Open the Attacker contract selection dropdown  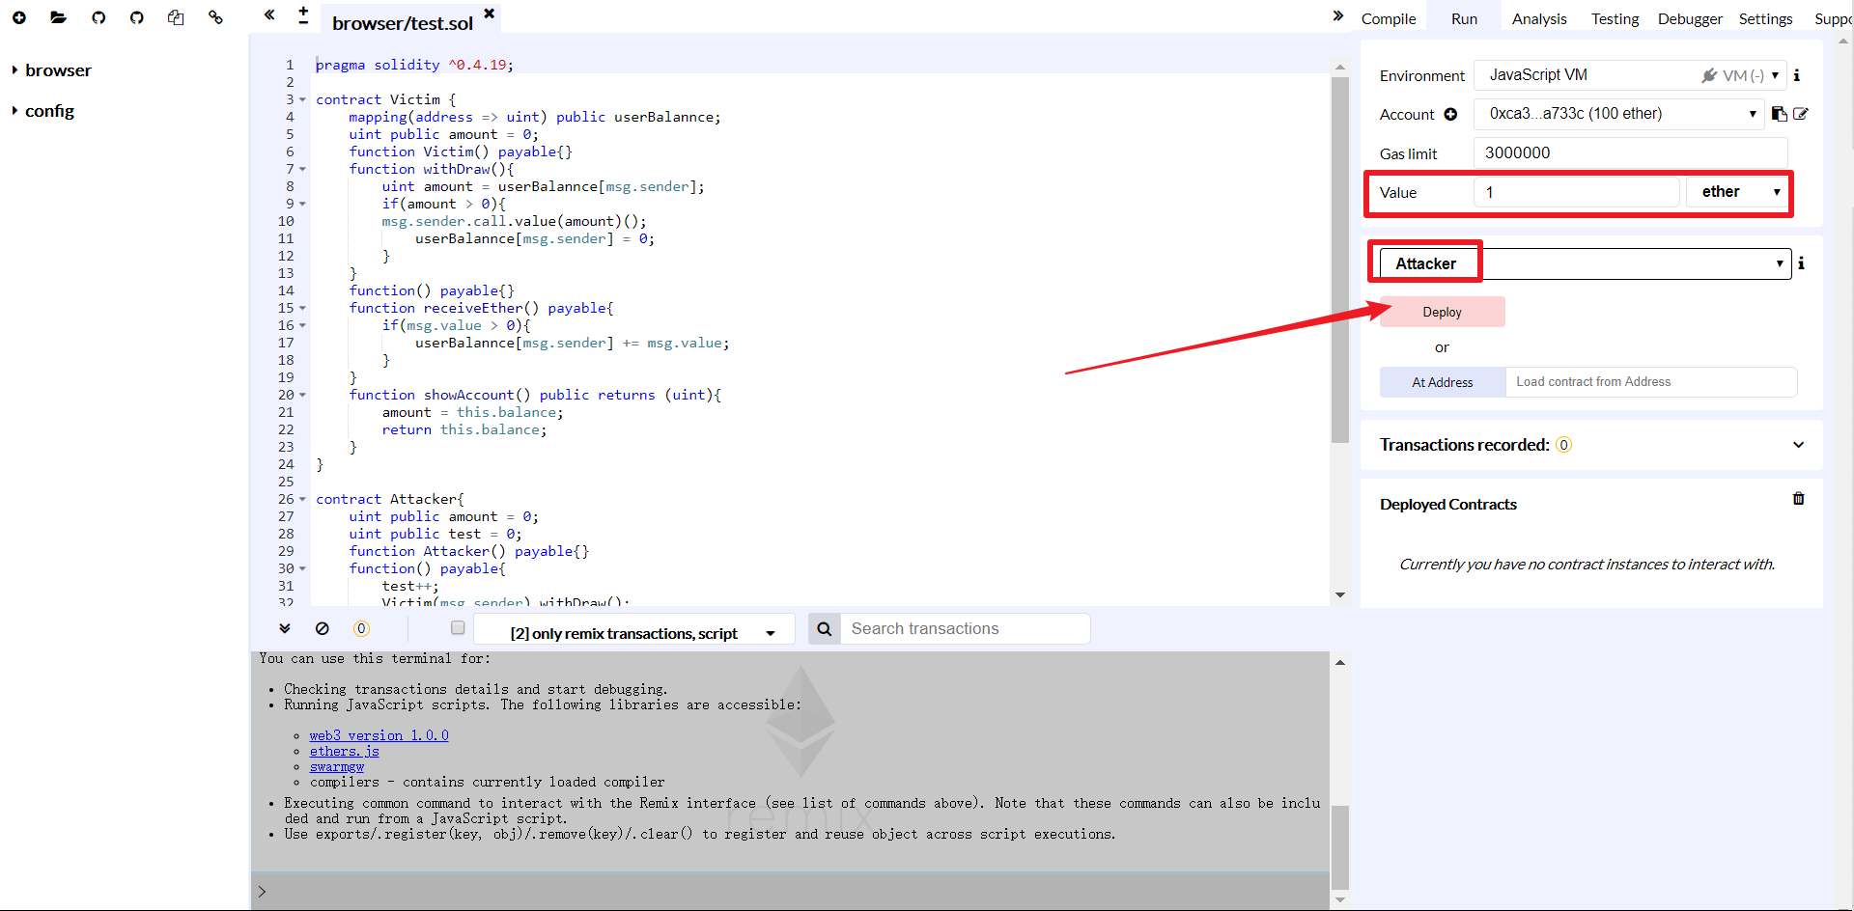tap(1585, 263)
